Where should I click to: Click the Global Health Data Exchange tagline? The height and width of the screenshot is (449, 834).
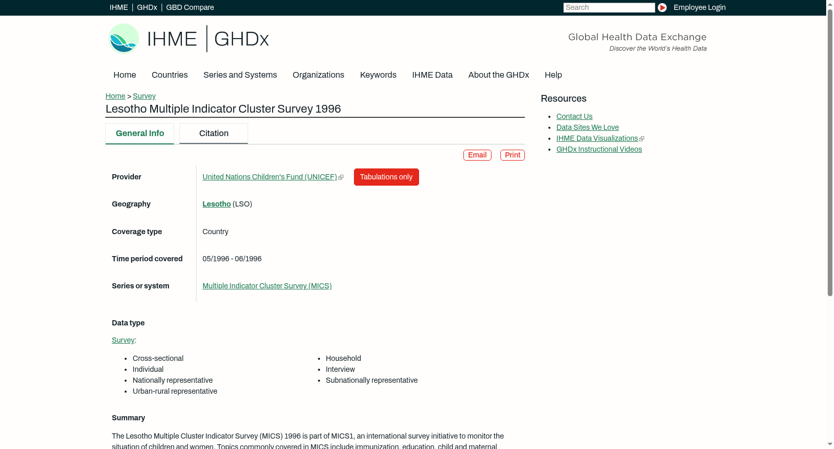point(637,37)
